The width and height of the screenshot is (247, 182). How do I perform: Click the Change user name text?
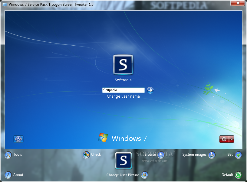click(x=123, y=96)
